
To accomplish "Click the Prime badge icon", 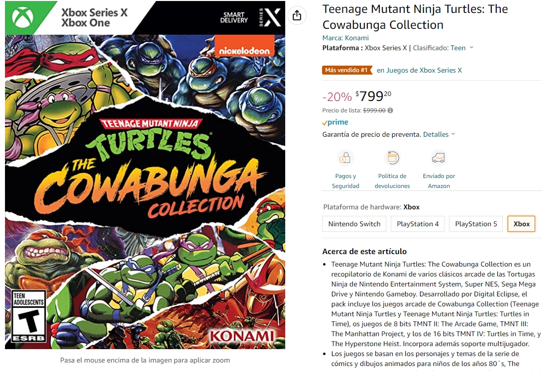I will click(x=334, y=122).
